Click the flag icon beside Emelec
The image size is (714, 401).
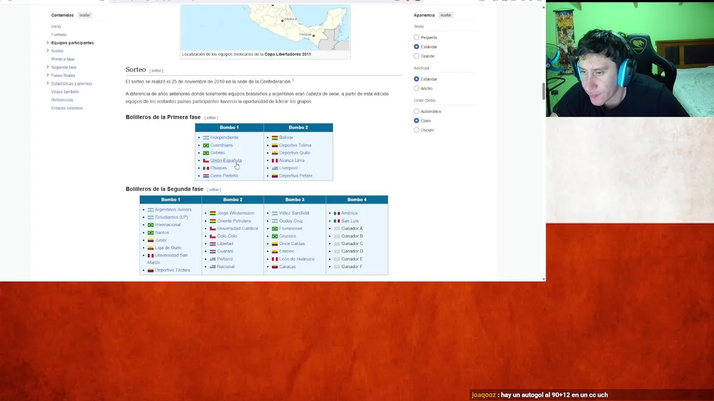click(x=275, y=251)
